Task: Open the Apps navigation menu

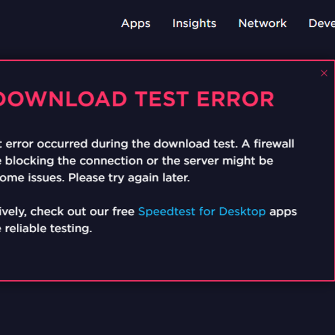Action: pyautogui.click(x=136, y=23)
